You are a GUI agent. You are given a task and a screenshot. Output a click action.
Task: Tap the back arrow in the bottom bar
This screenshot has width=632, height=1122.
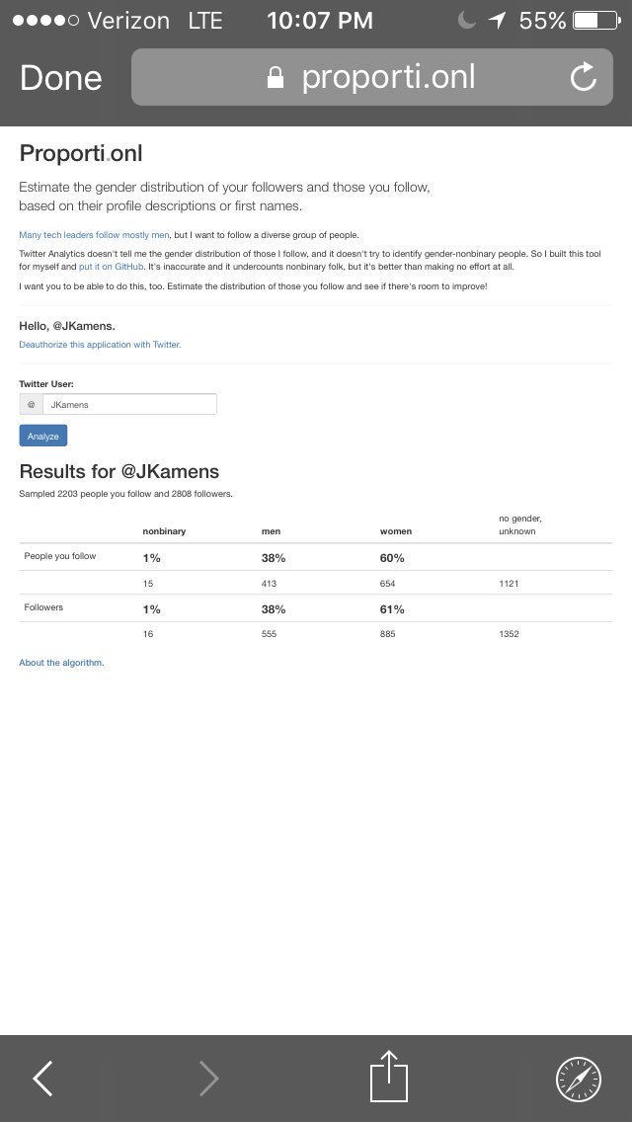[x=42, y=1079]
